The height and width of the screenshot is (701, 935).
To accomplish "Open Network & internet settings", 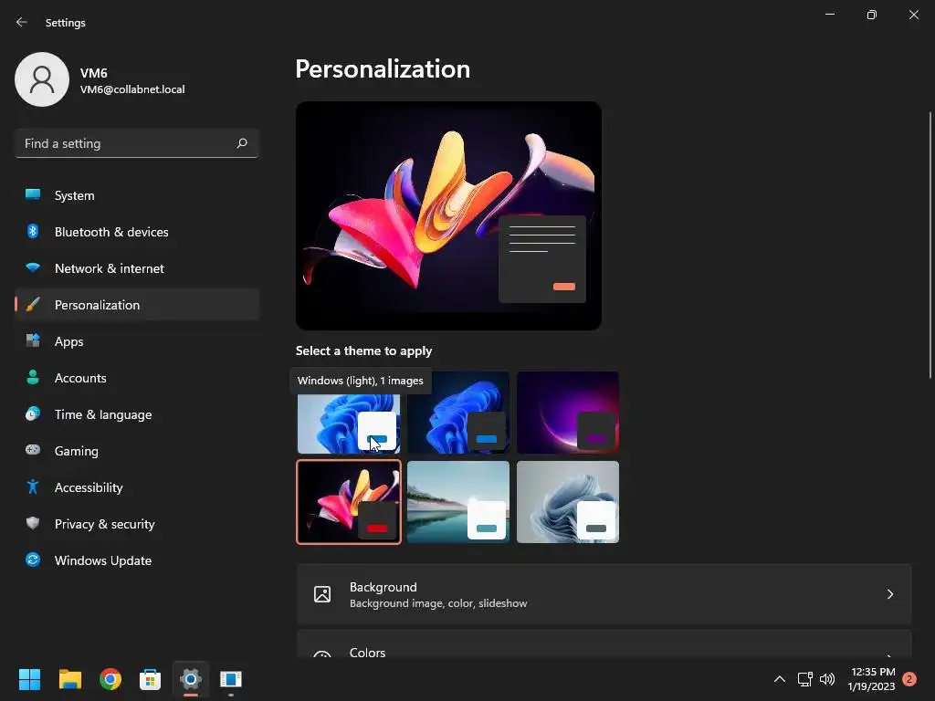I will pyautogui.click(x=137, y=268).
